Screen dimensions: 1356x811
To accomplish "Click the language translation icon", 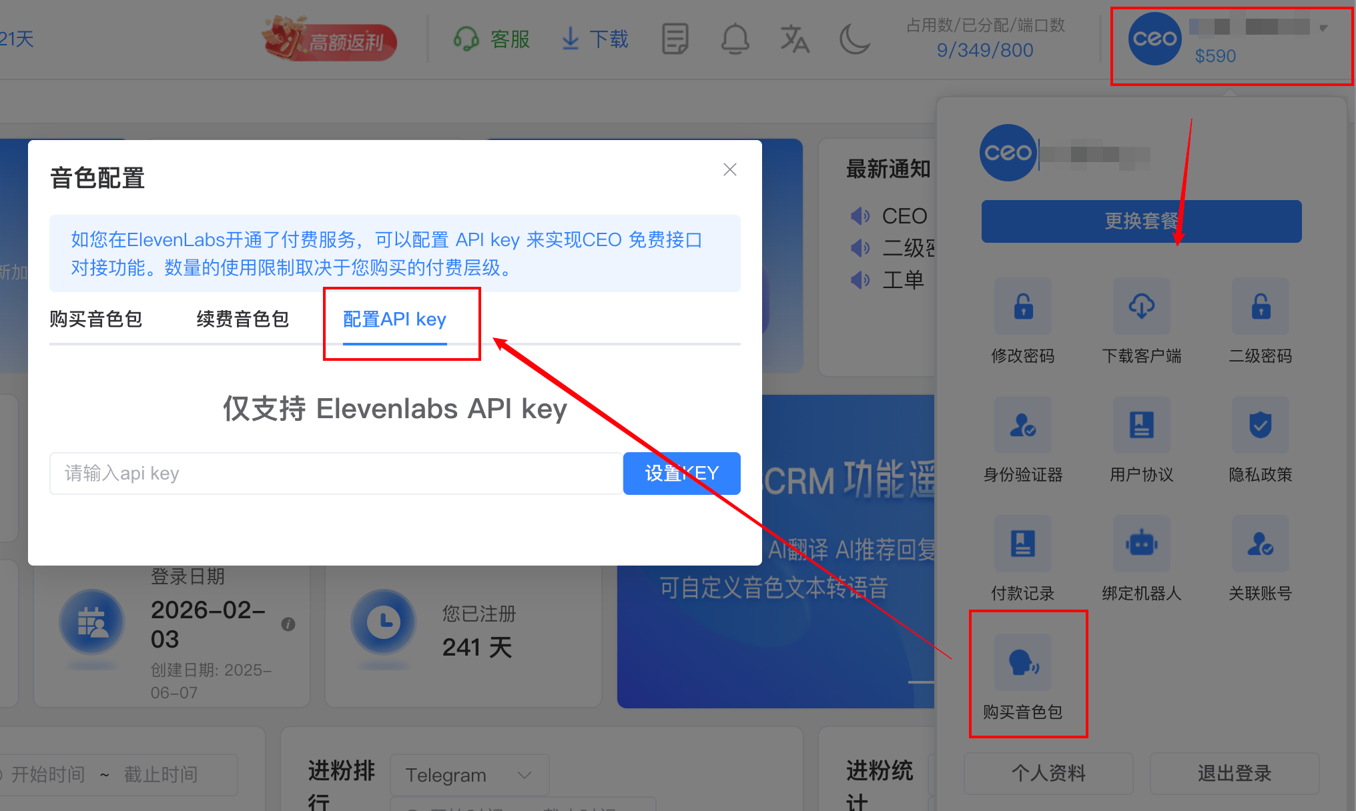I will coord(794,39).
